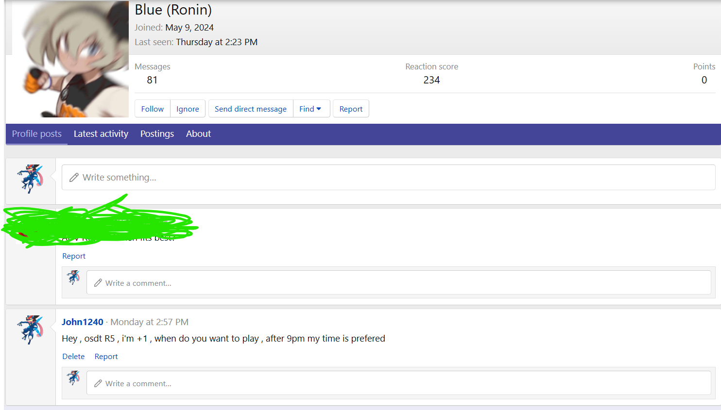Click pencil icon in comment box below Delete link

[x=98, y=384]
